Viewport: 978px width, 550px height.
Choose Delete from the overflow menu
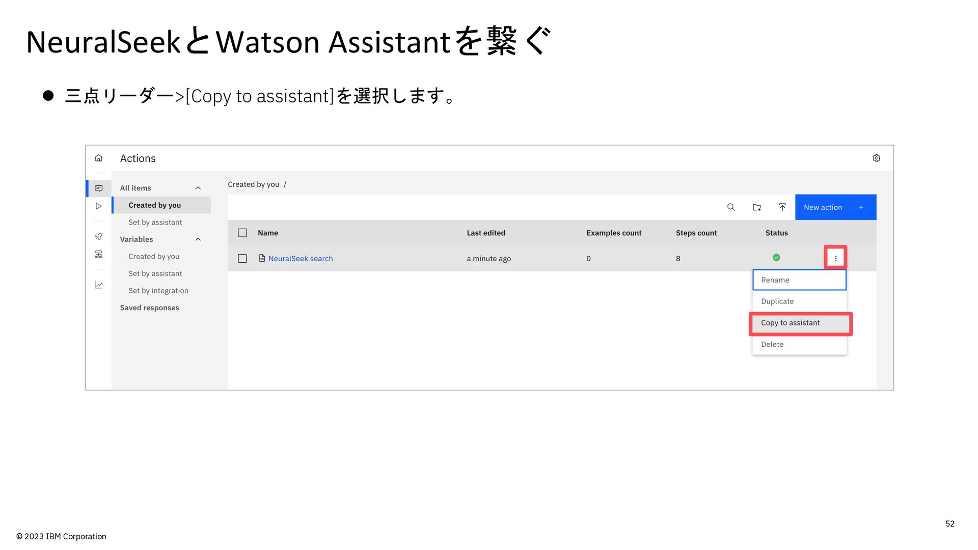(x=799, y=344)
